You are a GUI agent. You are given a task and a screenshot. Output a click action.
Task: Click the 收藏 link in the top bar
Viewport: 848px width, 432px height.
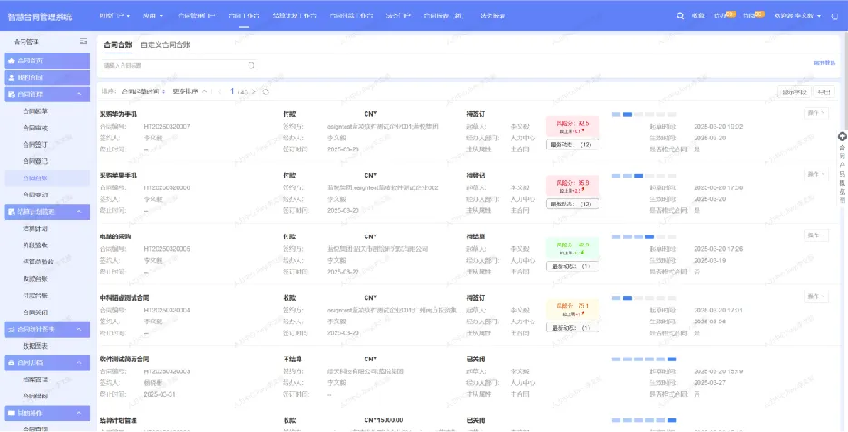697,15
